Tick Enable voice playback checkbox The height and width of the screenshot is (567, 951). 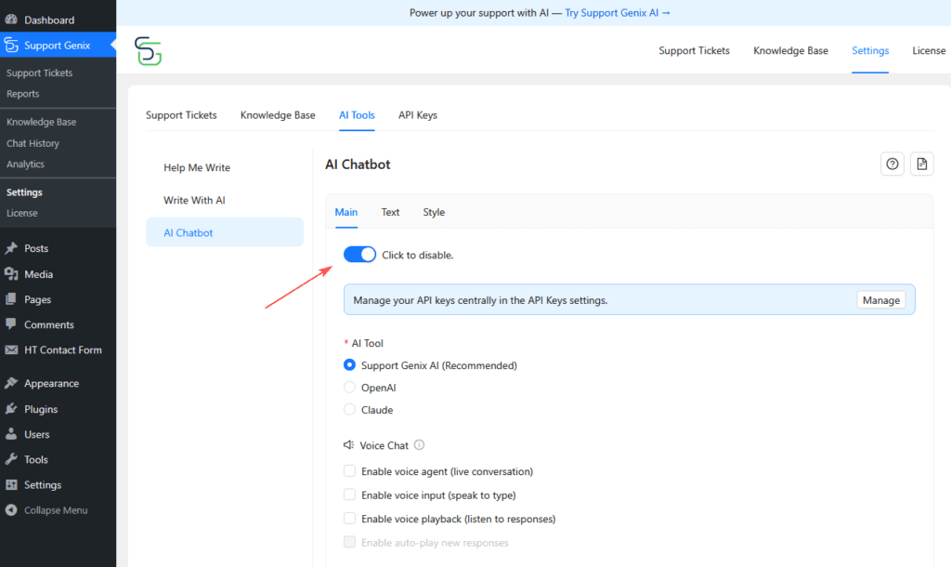pos(350,519)
